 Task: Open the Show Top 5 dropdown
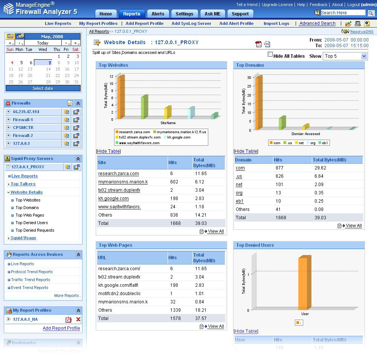[345, 56]
